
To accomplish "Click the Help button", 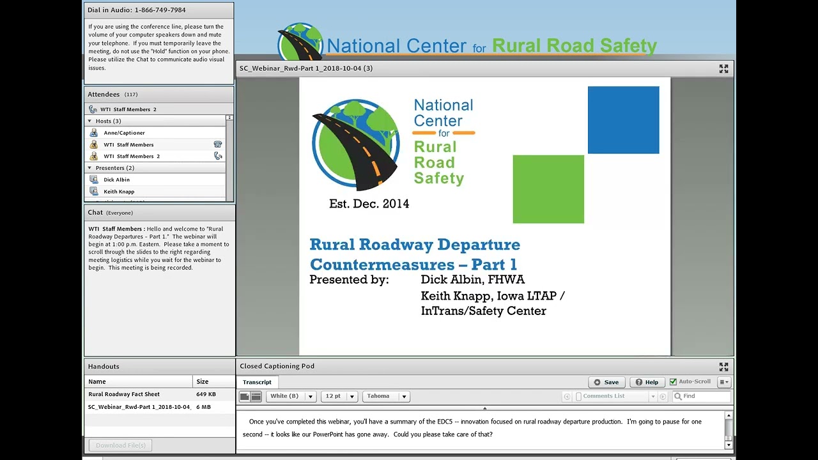I will click(647, 382).
